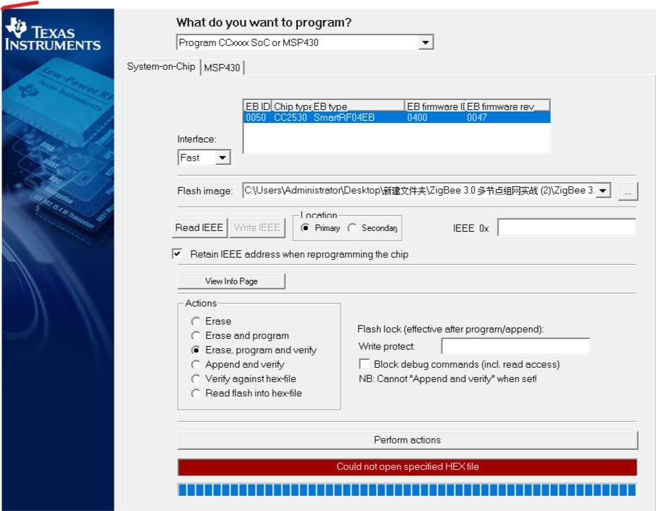Click the Write protect input field
The image size is (656, 511).
tap(516, 346)
